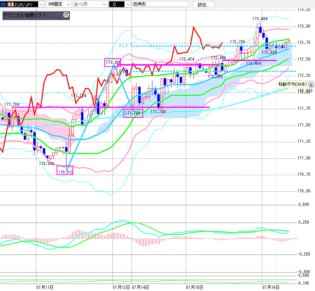Click the 四角形 drawing shape field
The height and width of the screenshot is (291, 315).
coord(161,4)
